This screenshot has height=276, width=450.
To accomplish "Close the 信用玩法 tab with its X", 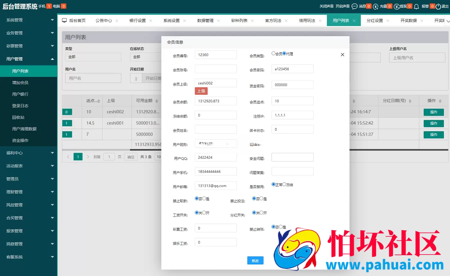I will pyautogui.click(x=320, y=21).
